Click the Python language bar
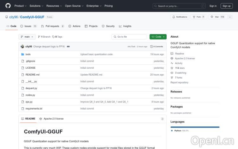 pyautogui.click(x=195, y=127)
